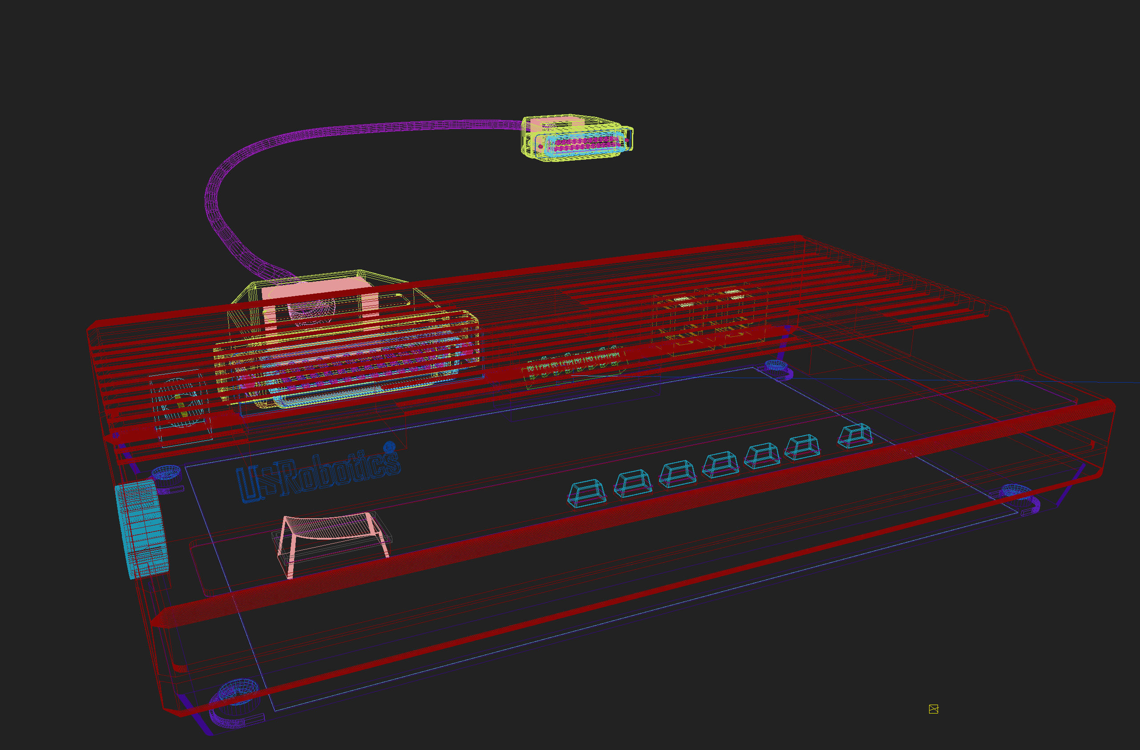Select the small yellow helper icon
Screen dimensions: 1140x750
tap(933, 709)
